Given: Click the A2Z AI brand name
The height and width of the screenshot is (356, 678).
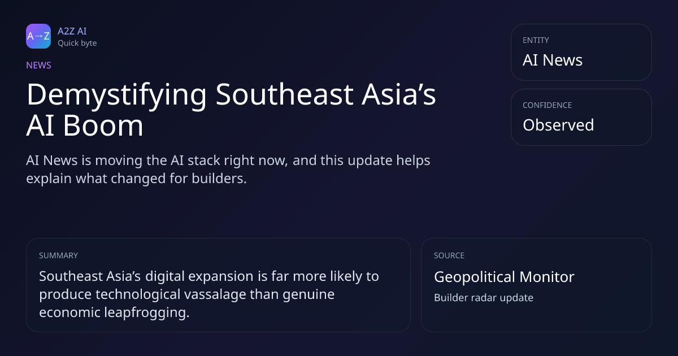Looking at the screenshot, I should [72, 31].
